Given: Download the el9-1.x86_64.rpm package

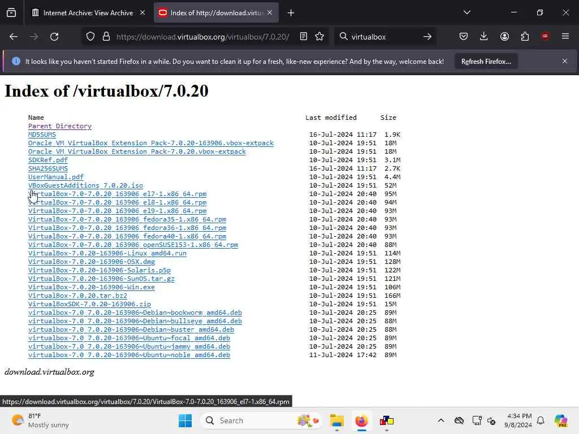Looking at the screenshot, I should point(118,211).
